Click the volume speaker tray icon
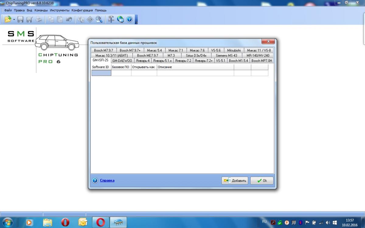Viewport: 365px width, 228px height. 328,223
